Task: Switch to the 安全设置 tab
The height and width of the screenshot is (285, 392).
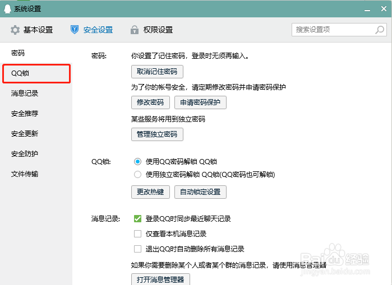Action: pos(91,30)
